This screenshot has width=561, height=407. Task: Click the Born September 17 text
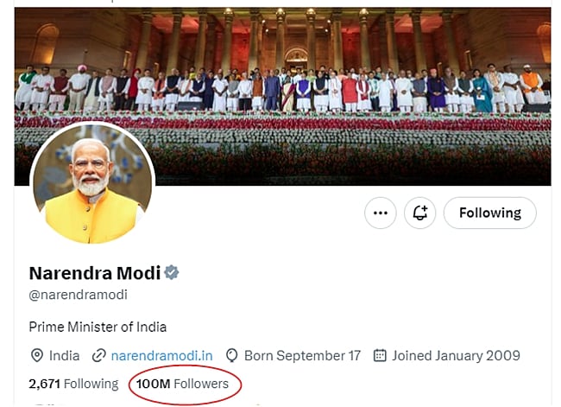click(302, 355)
